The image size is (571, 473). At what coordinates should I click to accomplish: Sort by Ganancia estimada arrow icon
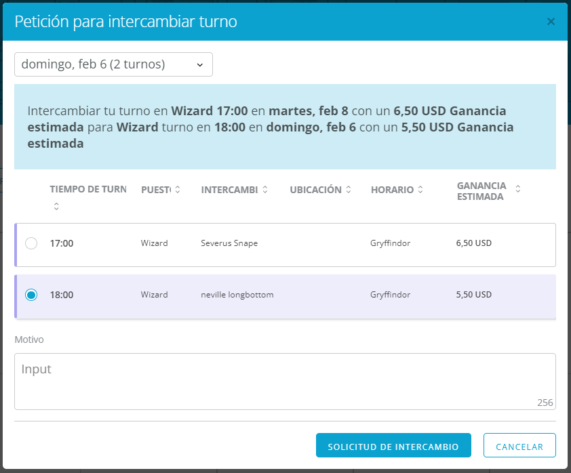(518, 188)
